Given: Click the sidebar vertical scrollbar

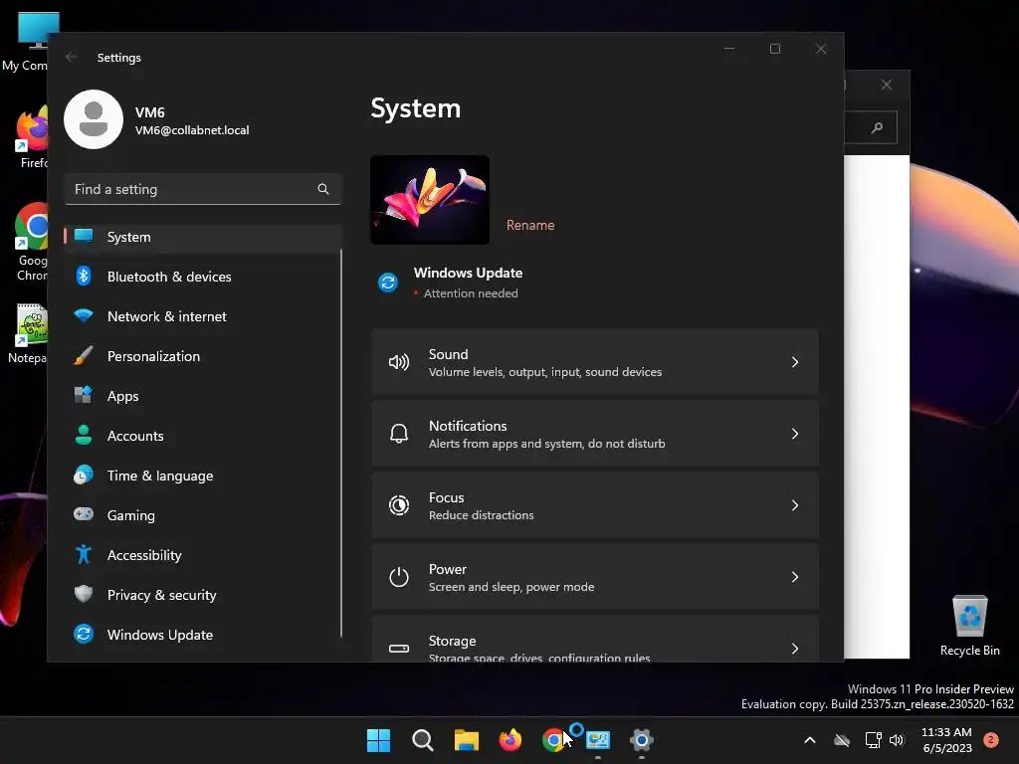Looking at the screenshot, I should (341, 443).
